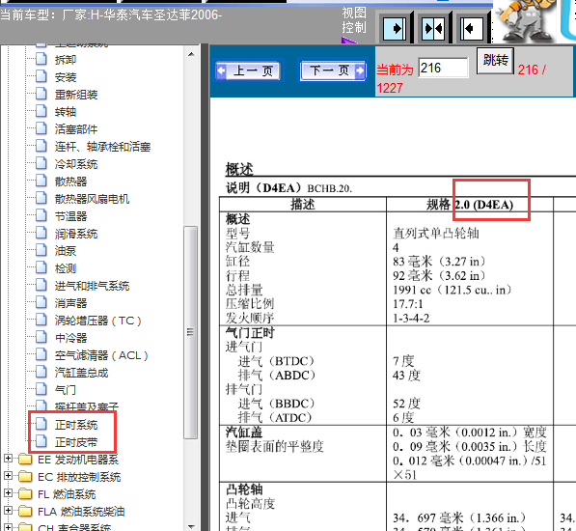Expand the FL 燃油系统 folder

pos(8,493)
